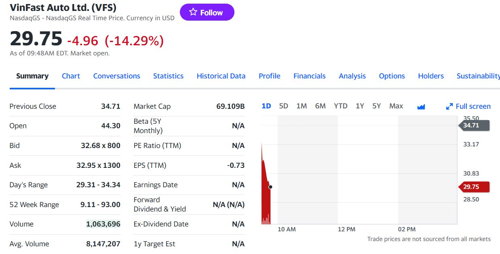Show the Max chart range
This screenshot has width=500, height=254.
tap(396, 106)
